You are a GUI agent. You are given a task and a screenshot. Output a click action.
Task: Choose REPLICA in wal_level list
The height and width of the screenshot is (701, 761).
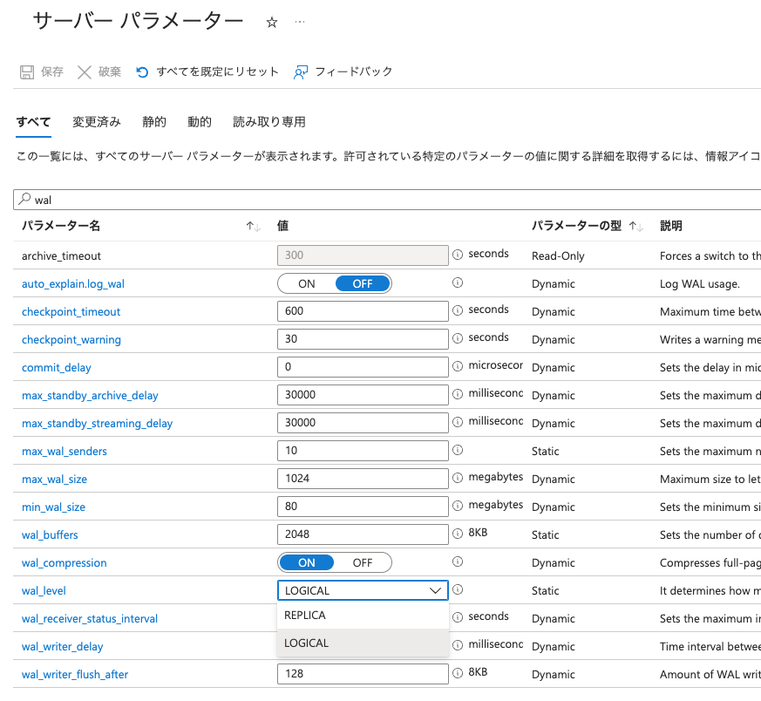(363, 615)
